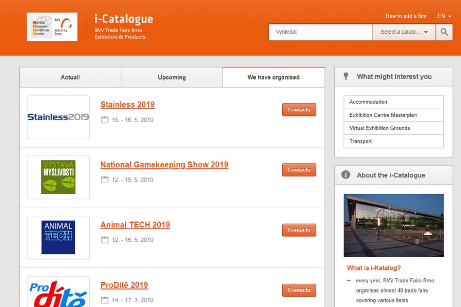Open the EN language dropdown
Screen dimensions: 461x307
[x=444, y=16]
